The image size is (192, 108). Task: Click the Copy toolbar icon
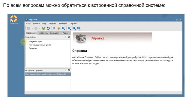54,28
